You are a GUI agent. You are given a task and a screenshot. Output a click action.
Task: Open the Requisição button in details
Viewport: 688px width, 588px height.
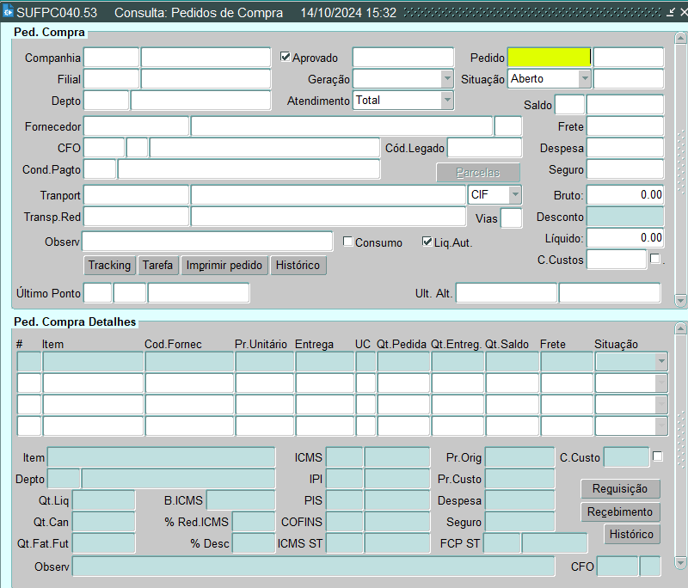coord(620,488)
